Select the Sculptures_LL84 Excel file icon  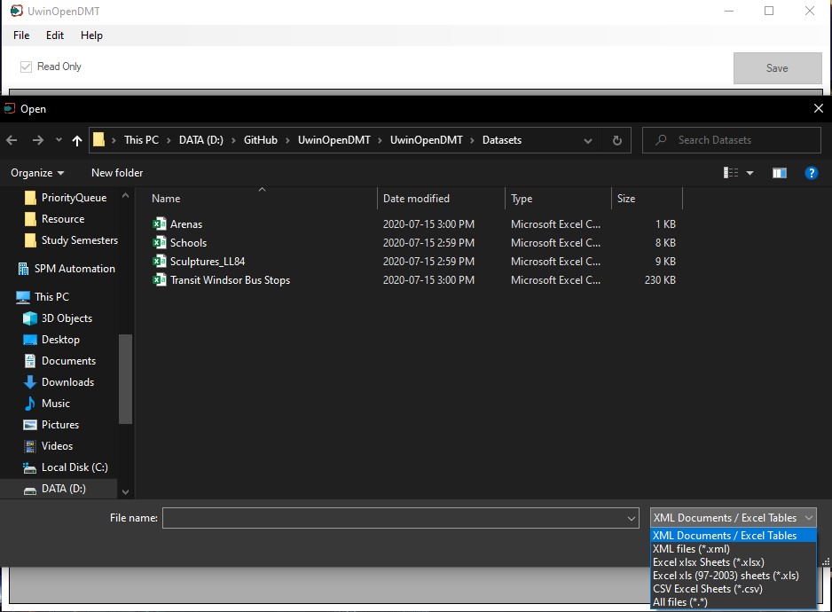tap(159, 261)
